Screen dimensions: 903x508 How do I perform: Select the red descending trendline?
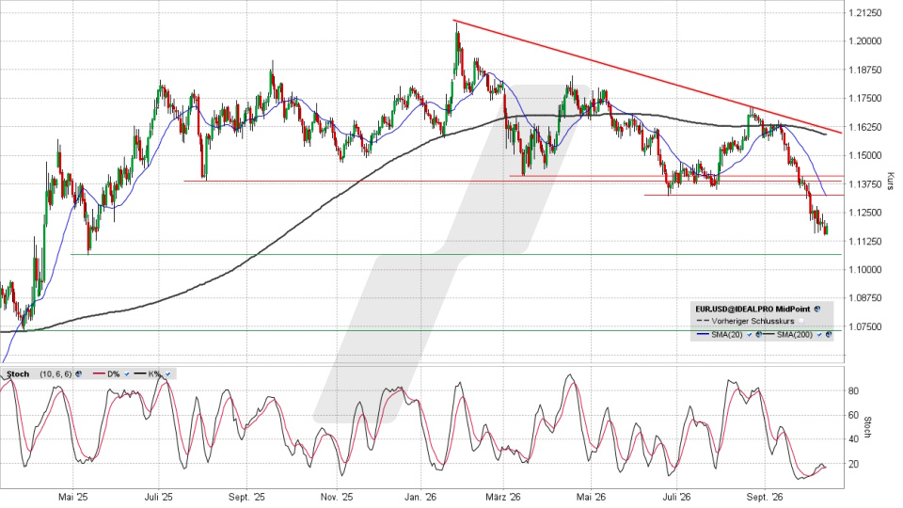pyautogui.click(x=648, y=77)
